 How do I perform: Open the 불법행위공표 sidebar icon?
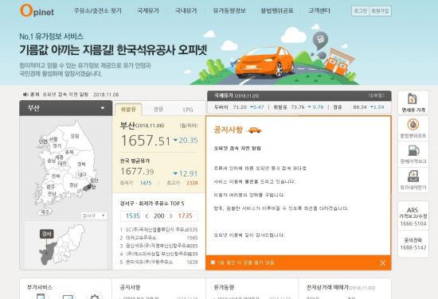coord(413,128)
